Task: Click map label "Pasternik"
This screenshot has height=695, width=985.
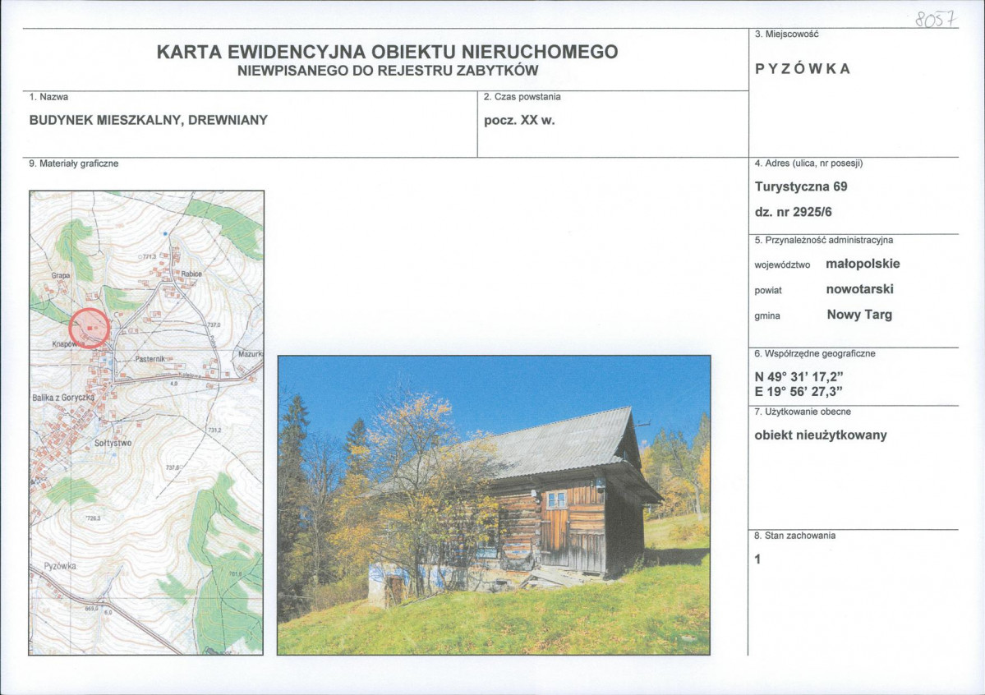Action: coord(150,359)
